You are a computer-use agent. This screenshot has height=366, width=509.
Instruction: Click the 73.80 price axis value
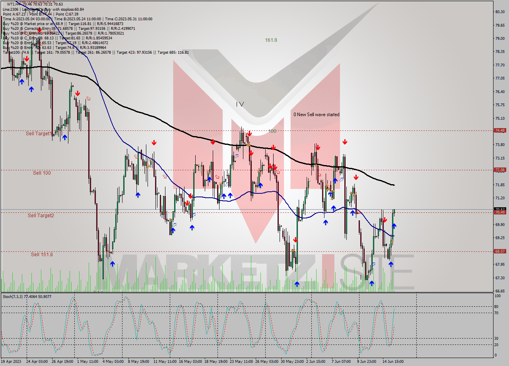tap(500, 145)
